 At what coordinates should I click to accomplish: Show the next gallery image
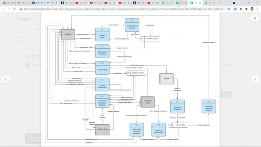click(255, 79)
